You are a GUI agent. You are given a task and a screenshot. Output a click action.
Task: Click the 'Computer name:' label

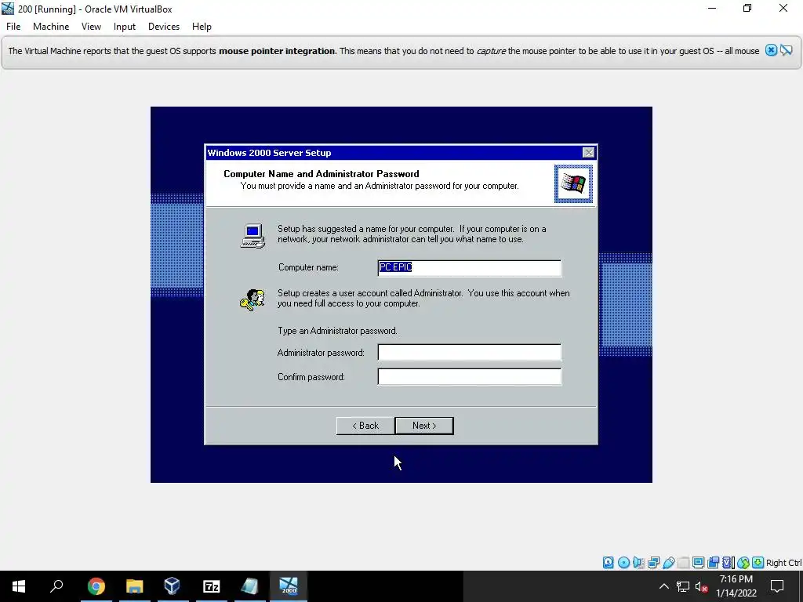308,267
